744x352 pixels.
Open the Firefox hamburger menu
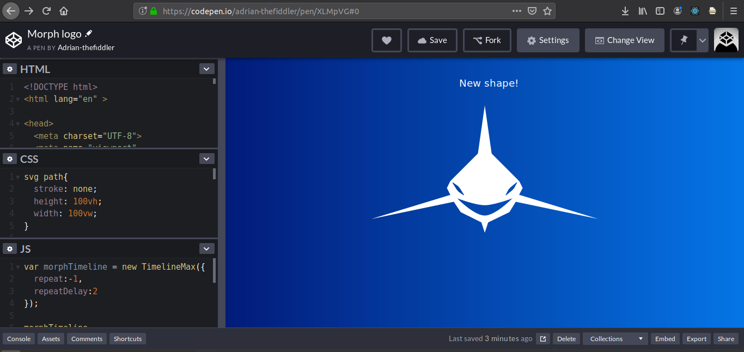pos(732,10)
